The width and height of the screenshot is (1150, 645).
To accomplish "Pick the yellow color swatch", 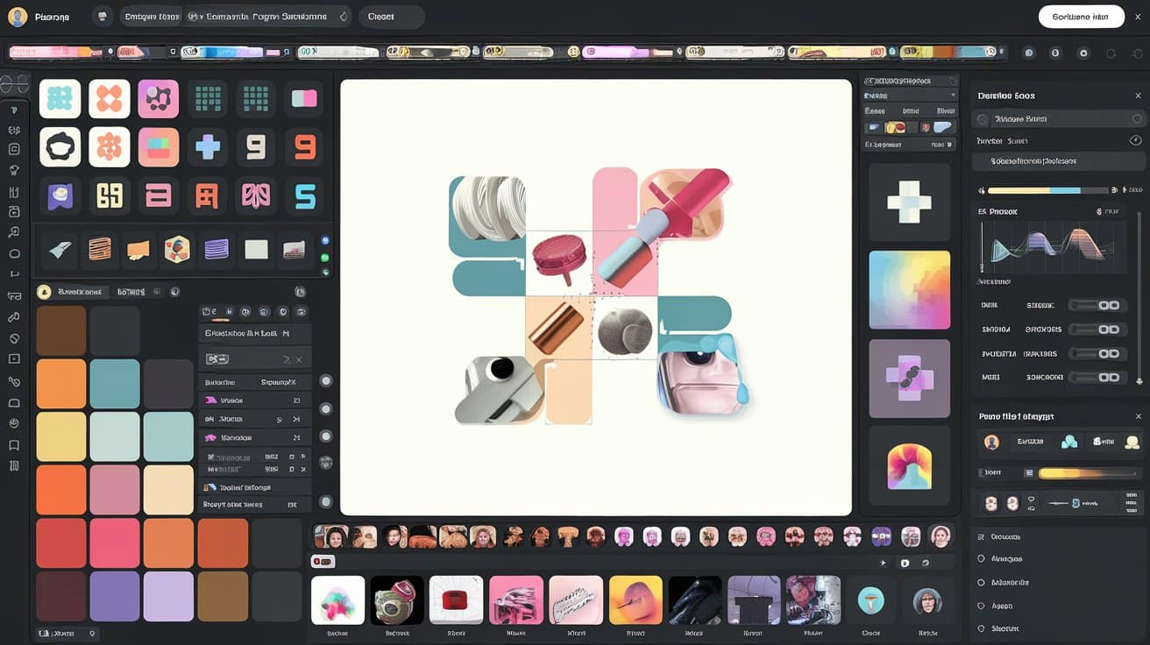I will click(x=61, y=437).
